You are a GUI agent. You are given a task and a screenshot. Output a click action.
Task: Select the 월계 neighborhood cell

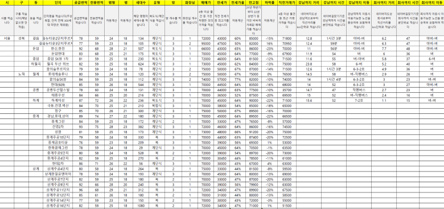coord(36,74)
